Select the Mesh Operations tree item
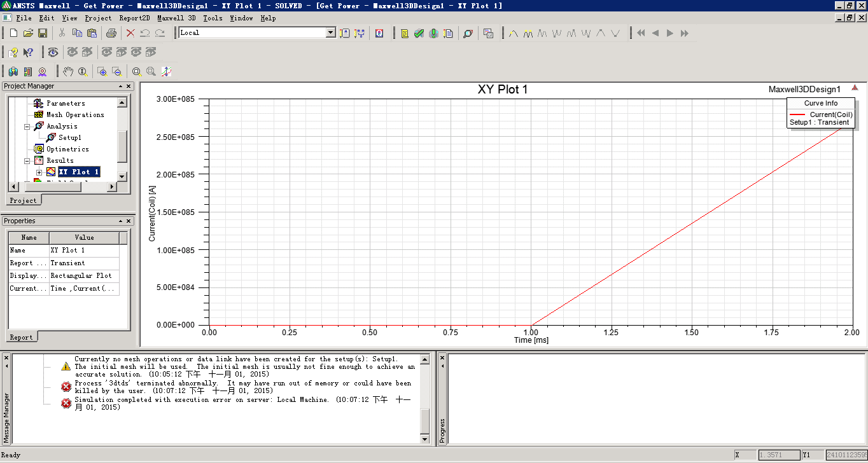The height and width of the screenshot is (463, 868). (x=75, y=114)
